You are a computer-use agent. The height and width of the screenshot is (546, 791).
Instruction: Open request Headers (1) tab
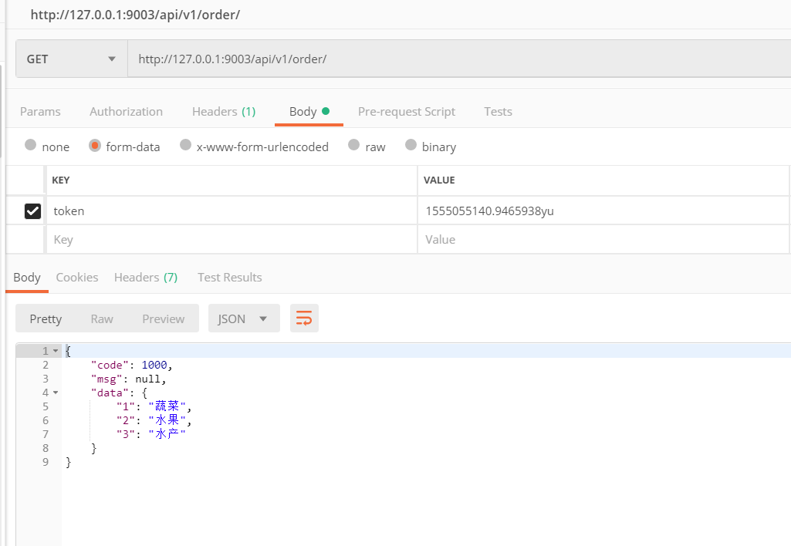pyautogui.click(x=224, y=111)
